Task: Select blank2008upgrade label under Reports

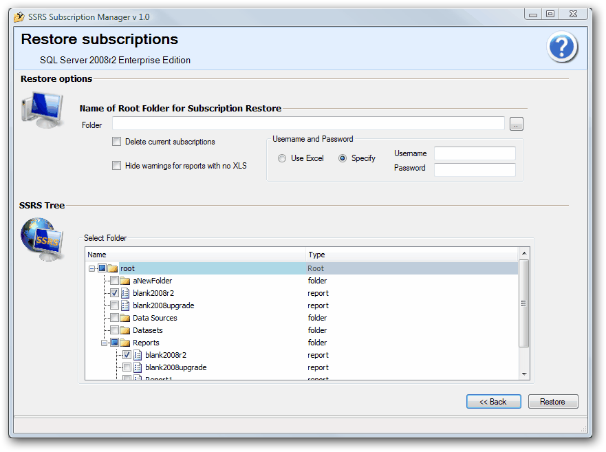Action: (176, 367)
